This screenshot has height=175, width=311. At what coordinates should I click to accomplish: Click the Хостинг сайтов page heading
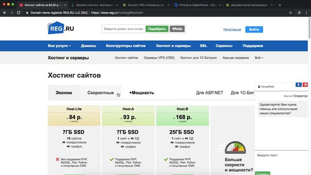click(74, 75)
